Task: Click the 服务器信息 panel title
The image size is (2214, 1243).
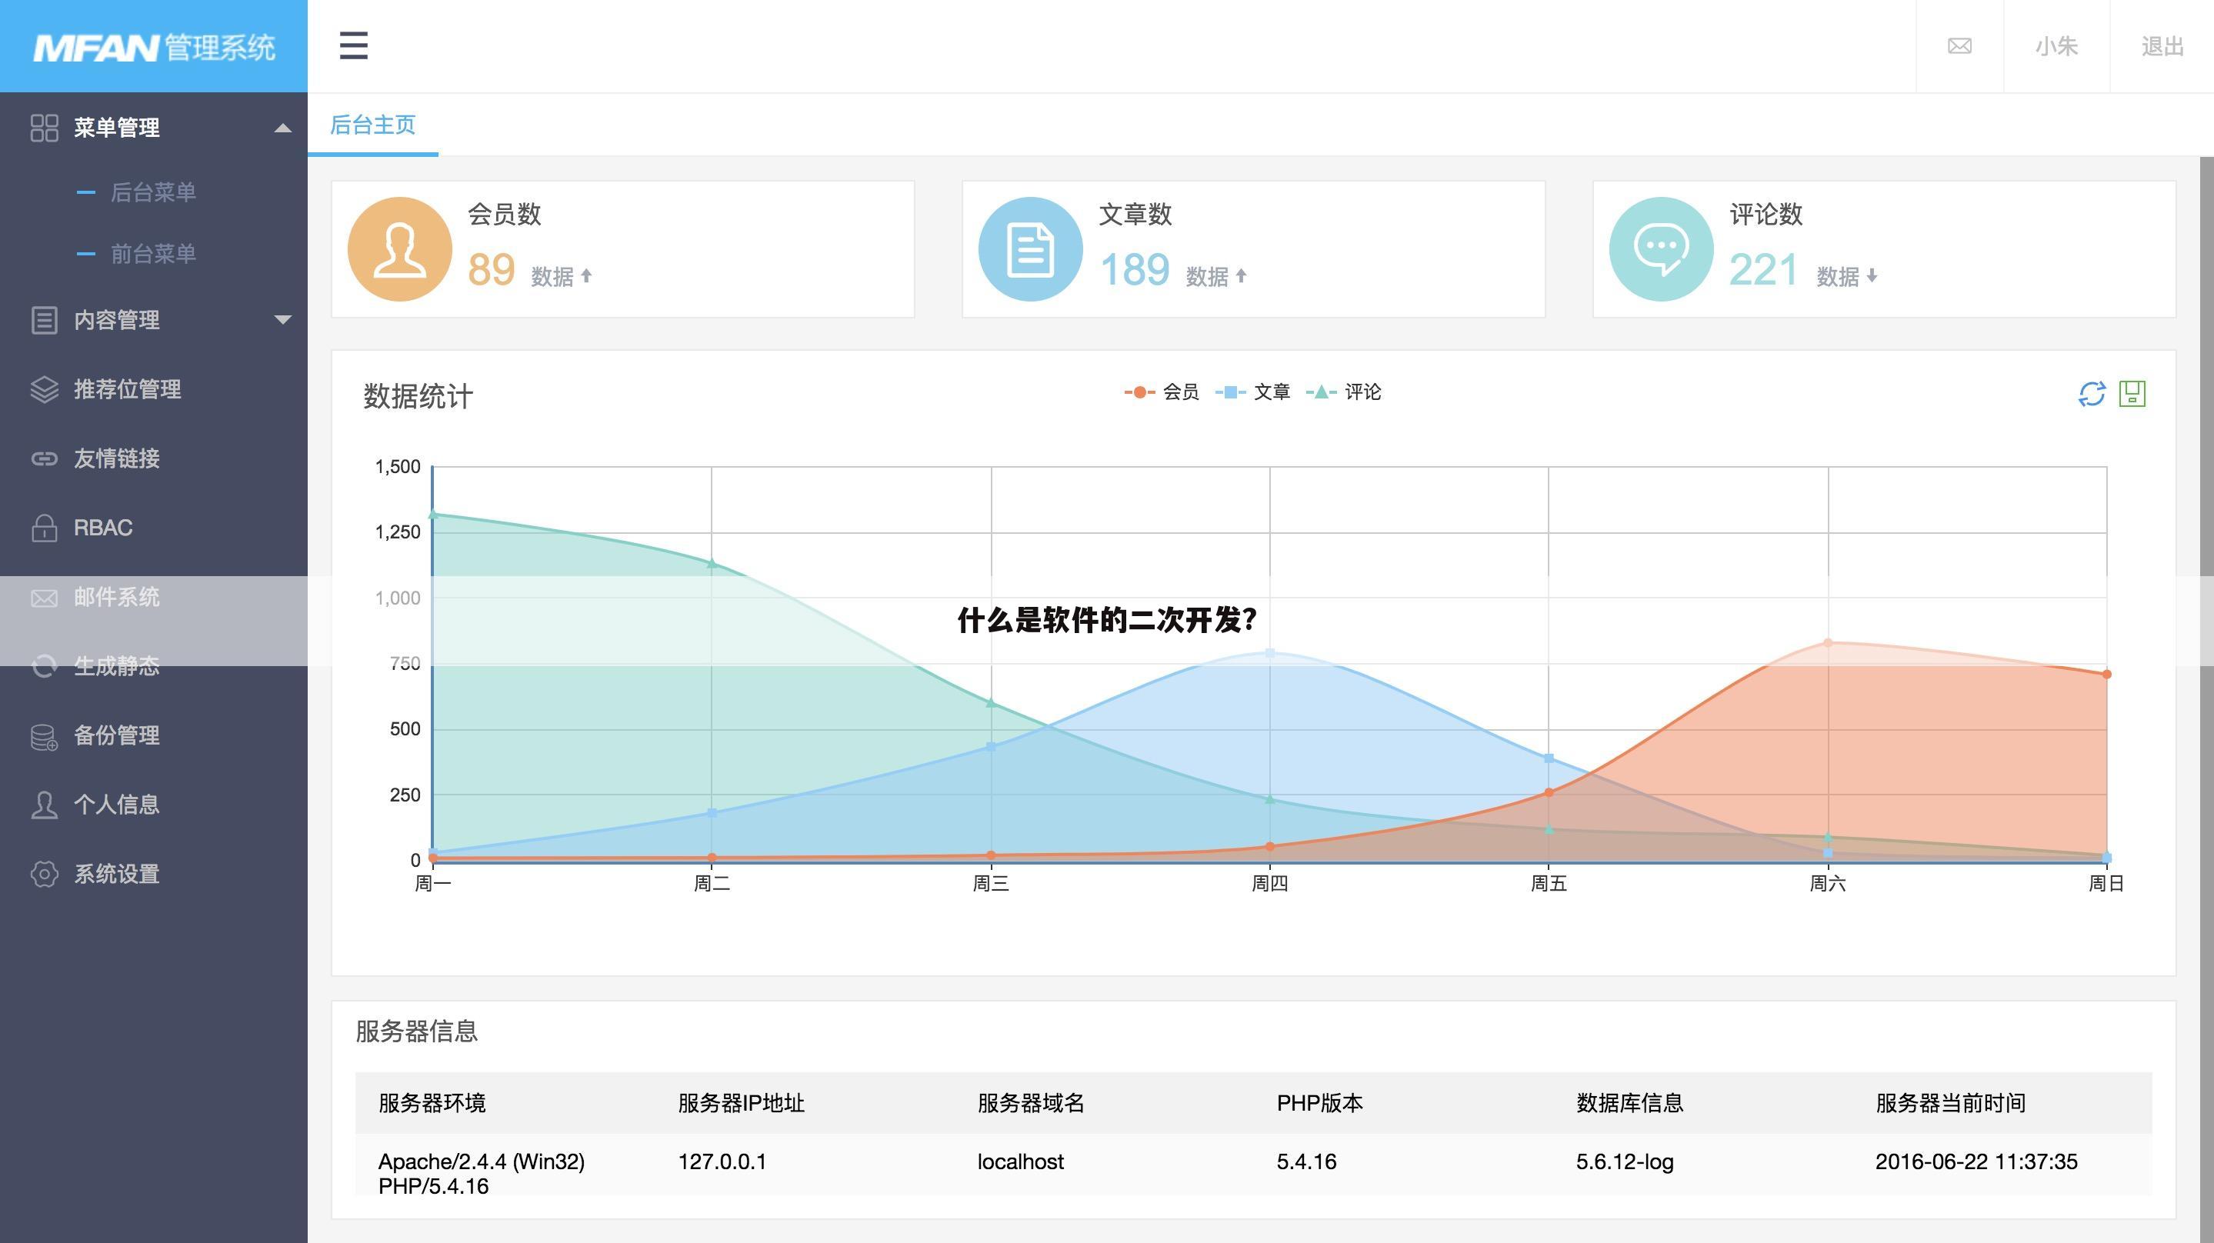Action: click(x=417, y=1031)
